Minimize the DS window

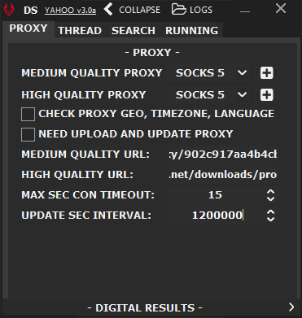click(245, 11)
